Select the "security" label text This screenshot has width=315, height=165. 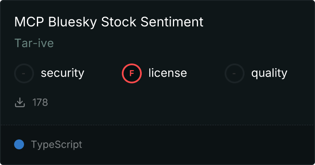click(62, 73)
